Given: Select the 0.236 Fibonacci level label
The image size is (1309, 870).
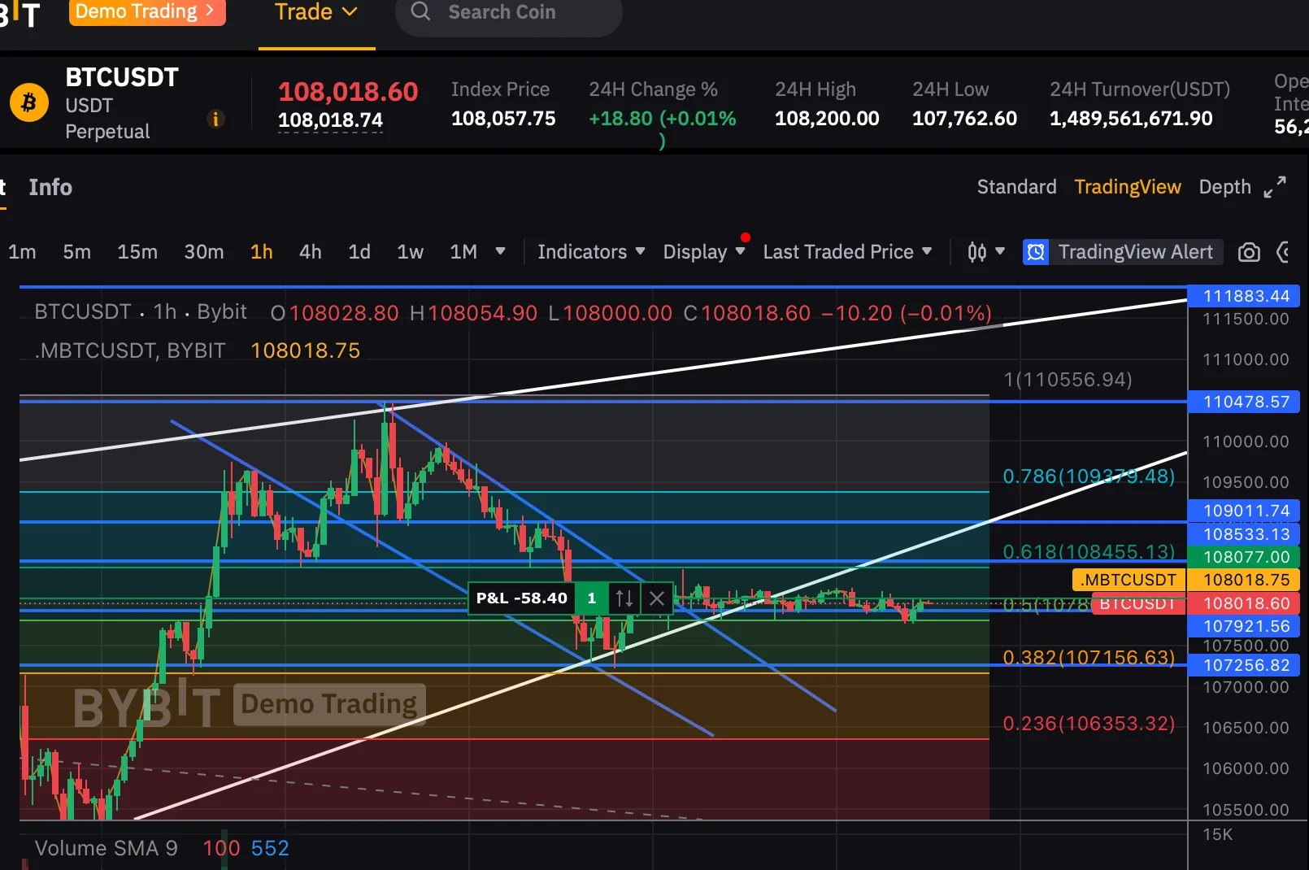Looking at the screenshot, I should click(x=1089, y=724).
